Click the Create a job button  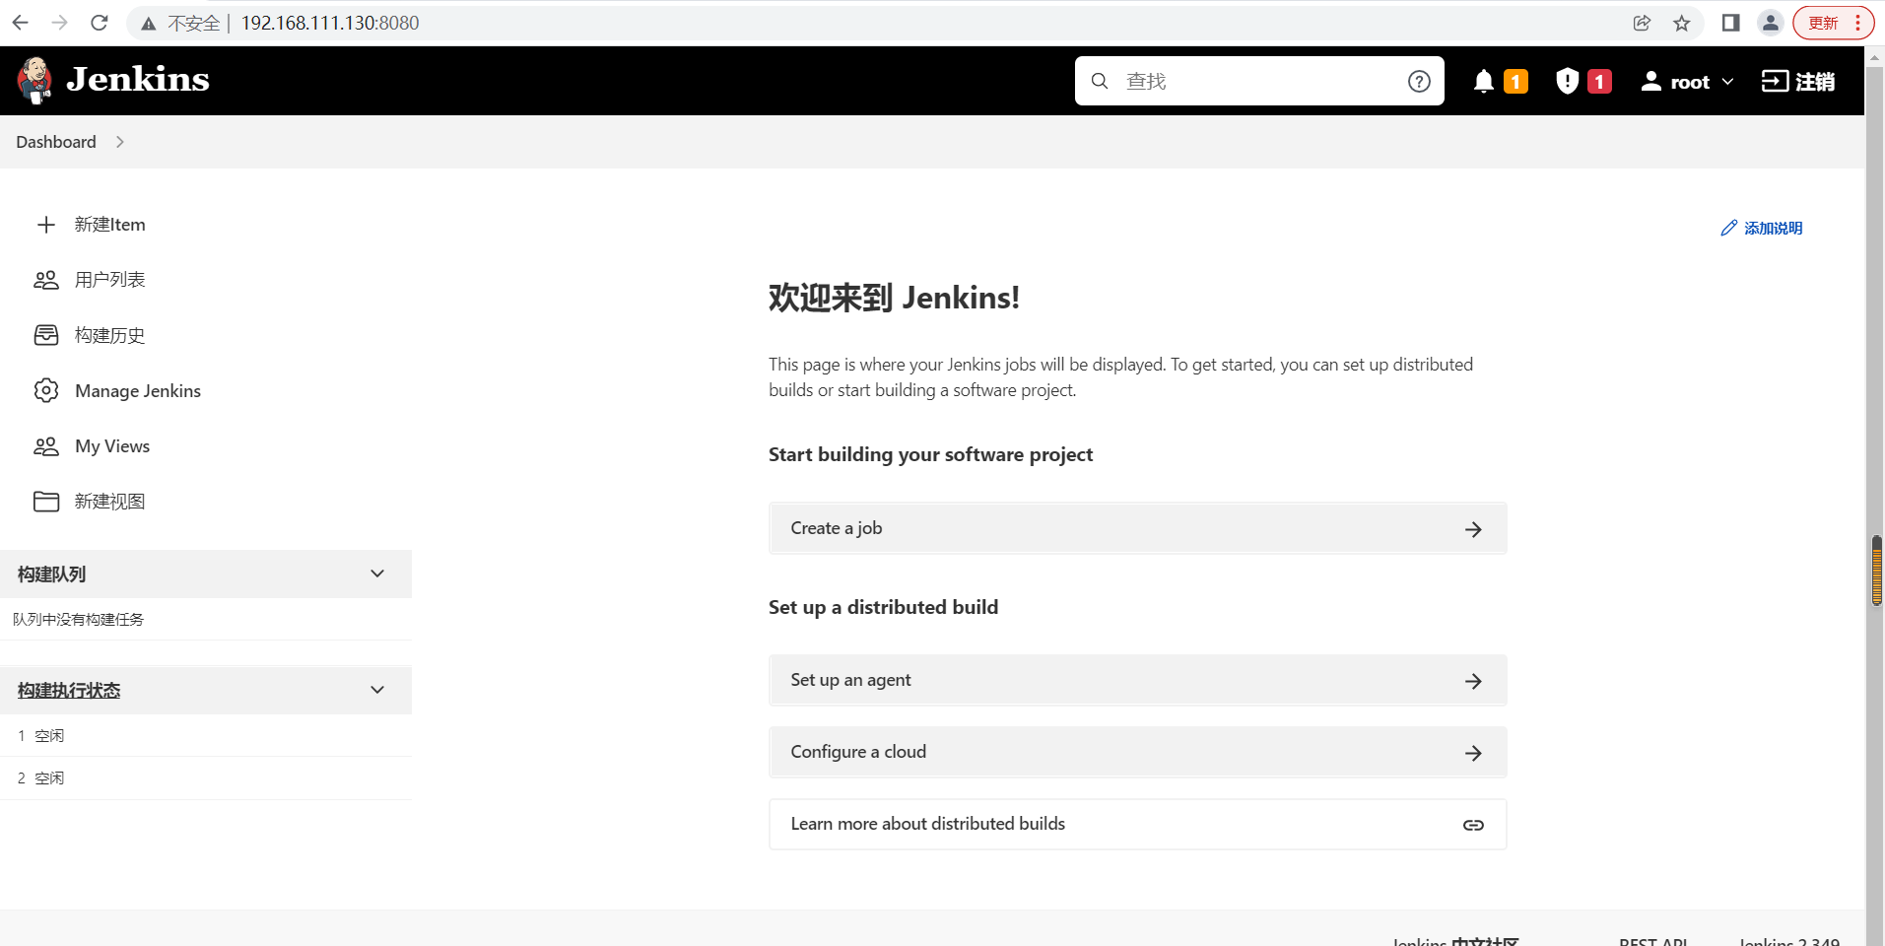tap(1138, 528)
